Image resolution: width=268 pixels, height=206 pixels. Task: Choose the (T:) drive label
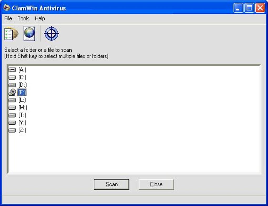coord(22,115)
